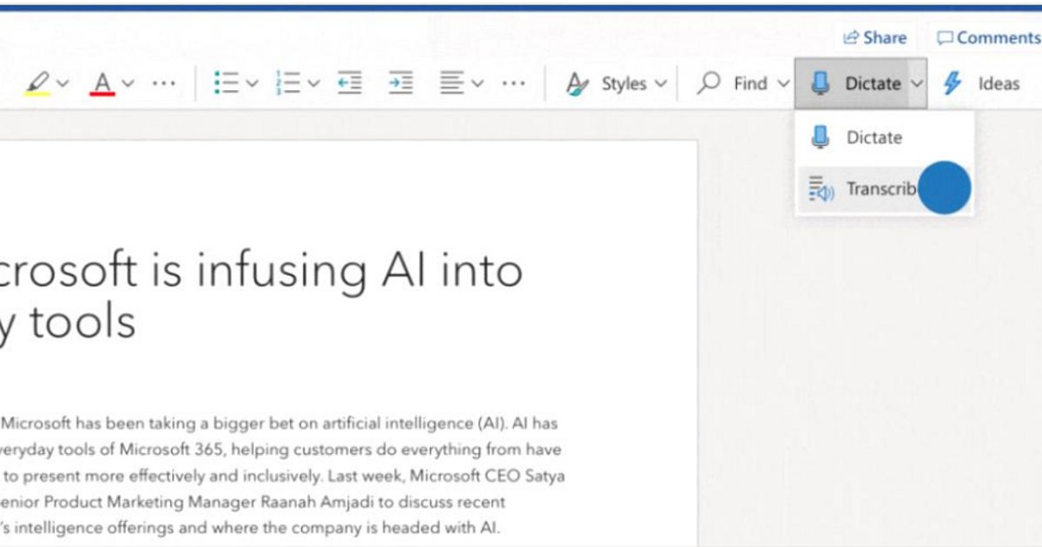Click the text highlight color pen icon
The image size is (1042, 547).
coord(37,83)
